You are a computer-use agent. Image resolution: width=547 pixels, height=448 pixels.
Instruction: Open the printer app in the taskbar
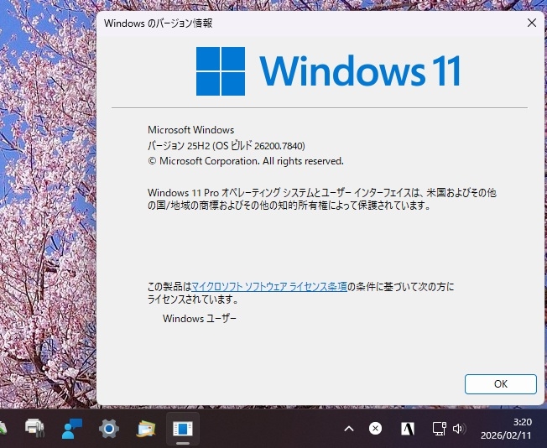pyautogui.click(x=34, y=428)
